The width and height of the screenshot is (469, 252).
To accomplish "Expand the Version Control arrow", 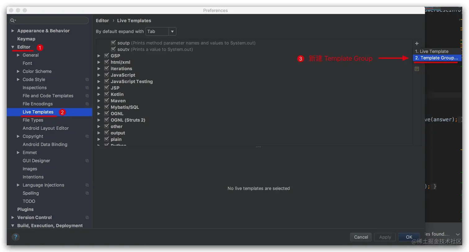I will click(13, 218).
